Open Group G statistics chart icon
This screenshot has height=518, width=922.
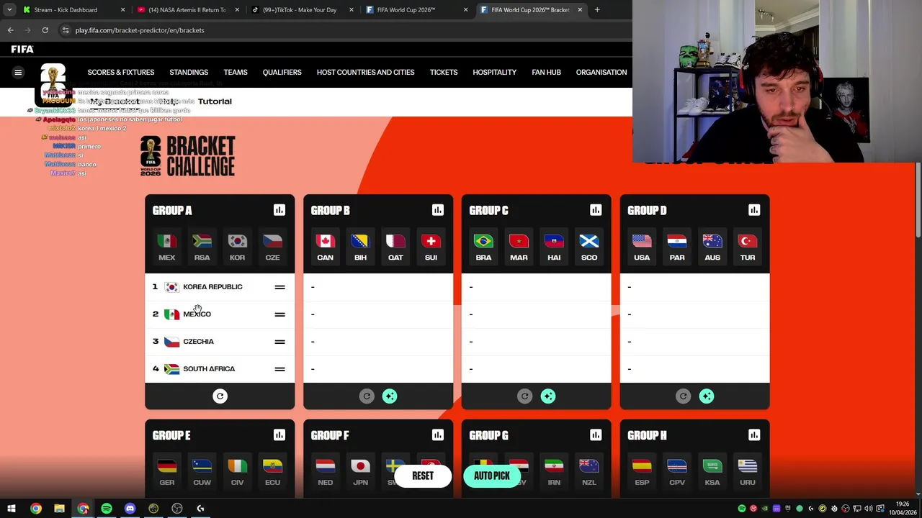(596, 435)
